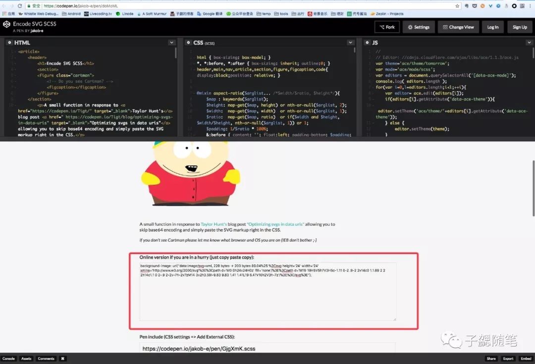The width and height of the screenshot is (535, 364).
Task: Click the Log In button
Action: pos(493,27)
